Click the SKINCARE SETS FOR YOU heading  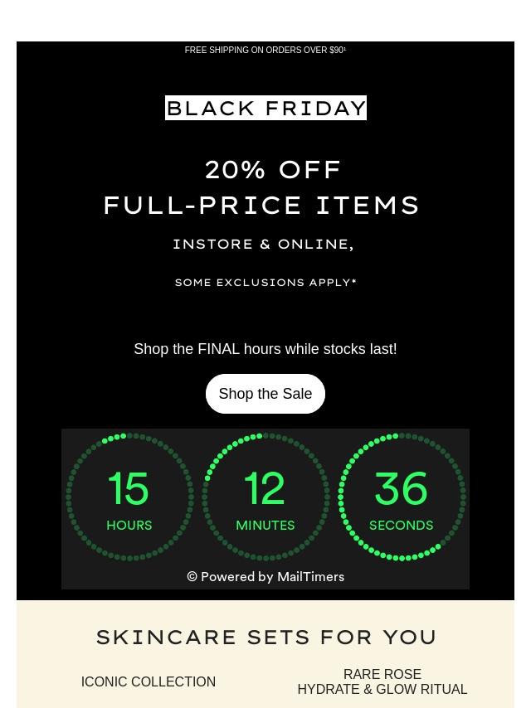[x=266, y=637]
